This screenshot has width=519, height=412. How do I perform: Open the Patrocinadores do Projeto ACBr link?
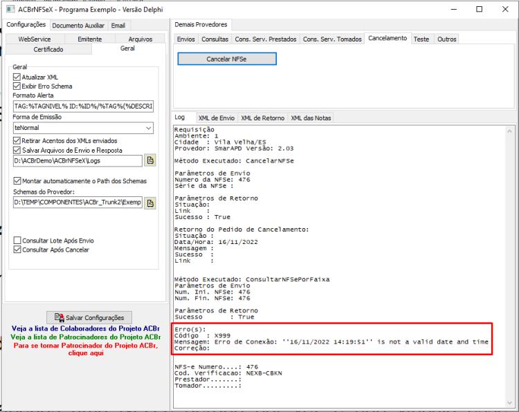click(x=85, y=337)
